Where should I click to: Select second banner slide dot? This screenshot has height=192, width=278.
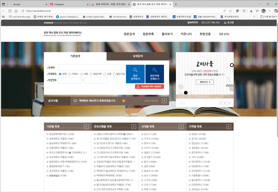[184, 103]
